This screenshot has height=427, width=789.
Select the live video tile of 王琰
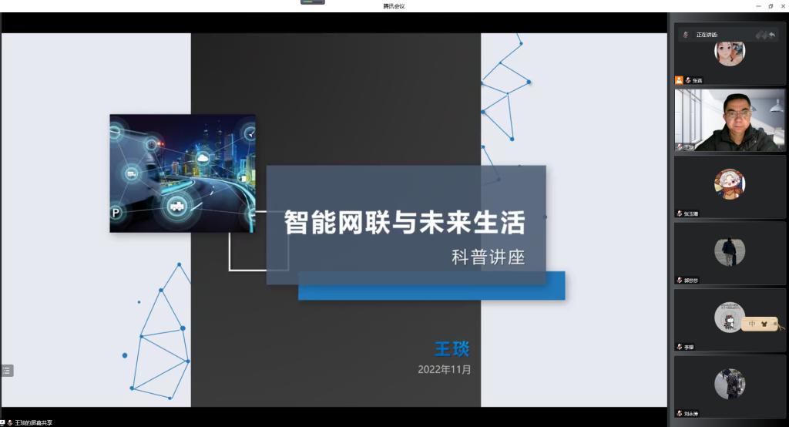click(730, 119)
